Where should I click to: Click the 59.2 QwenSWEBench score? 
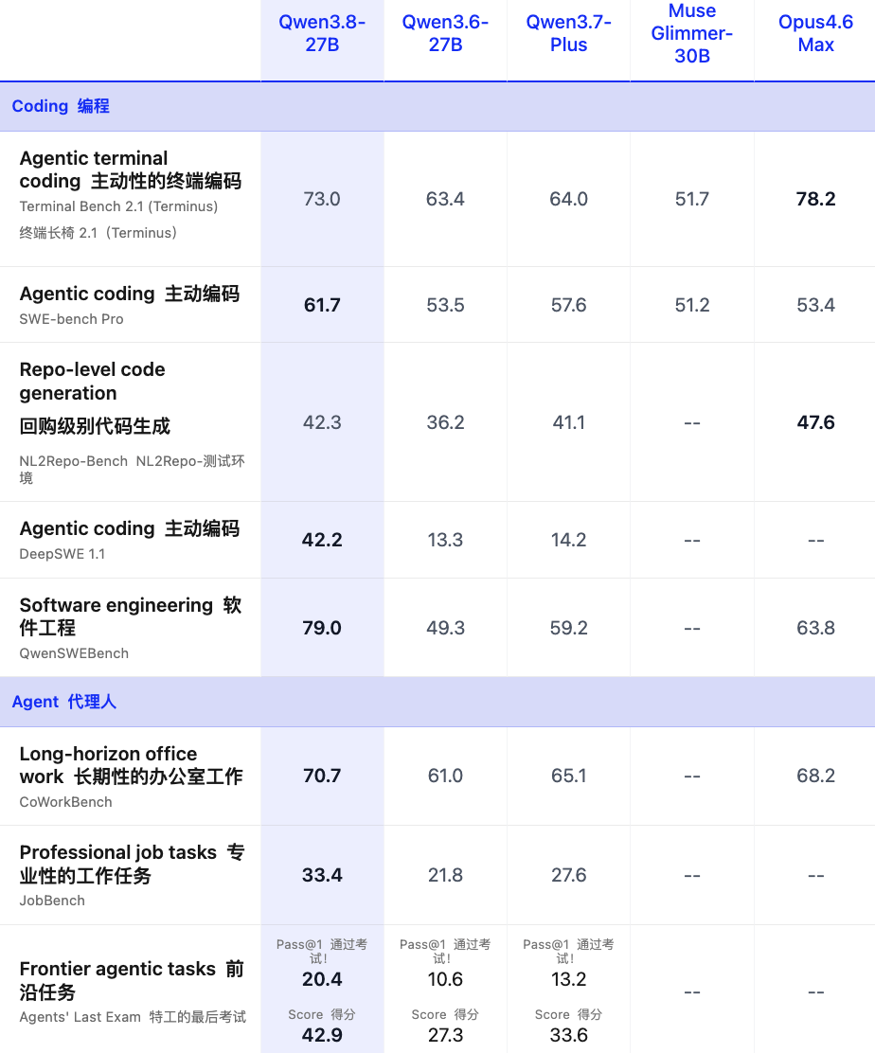(x=568, y=628)
